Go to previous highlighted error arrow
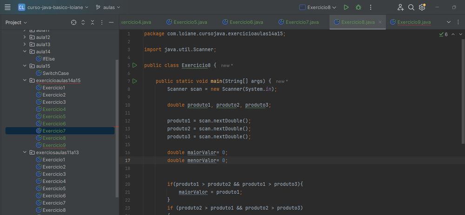Screen dimensions: 465x215 pyautogui.click(x=453, y=35)
